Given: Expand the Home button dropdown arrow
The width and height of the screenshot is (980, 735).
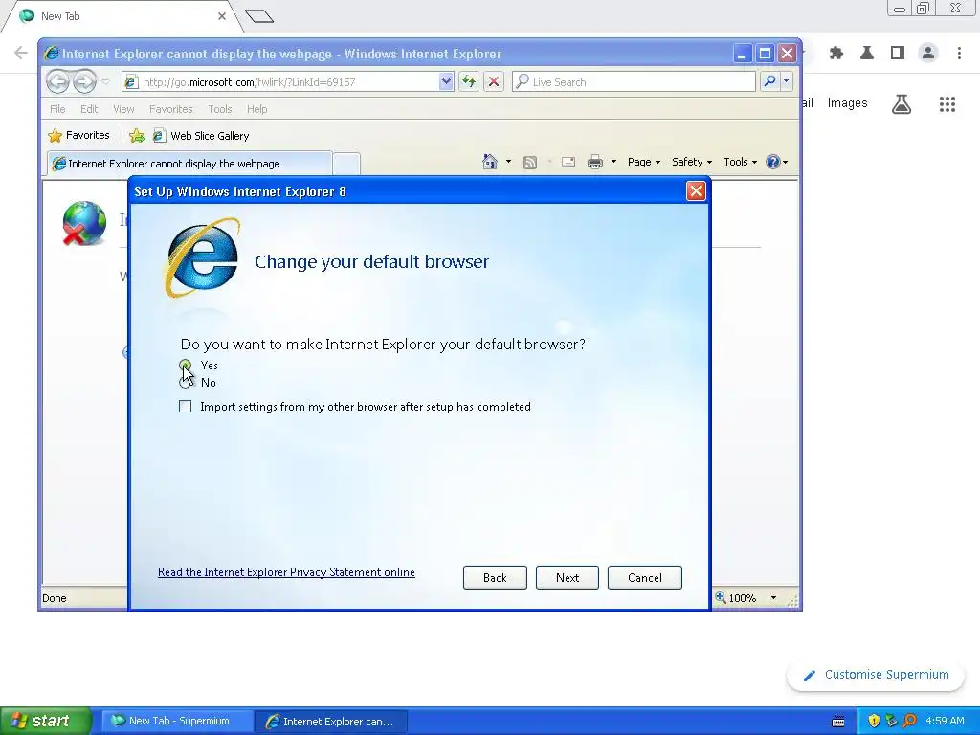Looking at the screenshot, I should click(508, 162).
